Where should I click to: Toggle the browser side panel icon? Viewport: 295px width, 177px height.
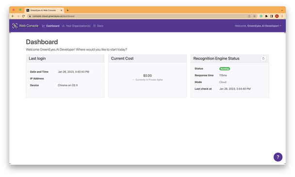(x=272, y=16)
